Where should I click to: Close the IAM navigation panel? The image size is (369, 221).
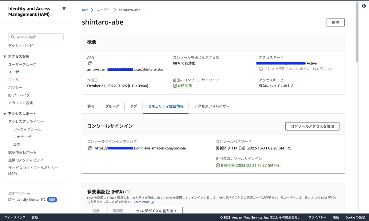[64, 9]
